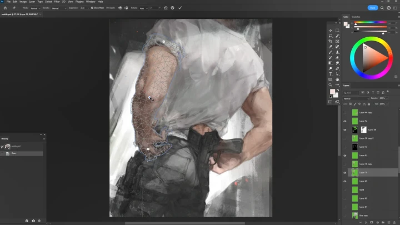Hide the hand layer visibility box
Image resolution: width=400 pixels, height=225 pixels.
coord(345,190)
